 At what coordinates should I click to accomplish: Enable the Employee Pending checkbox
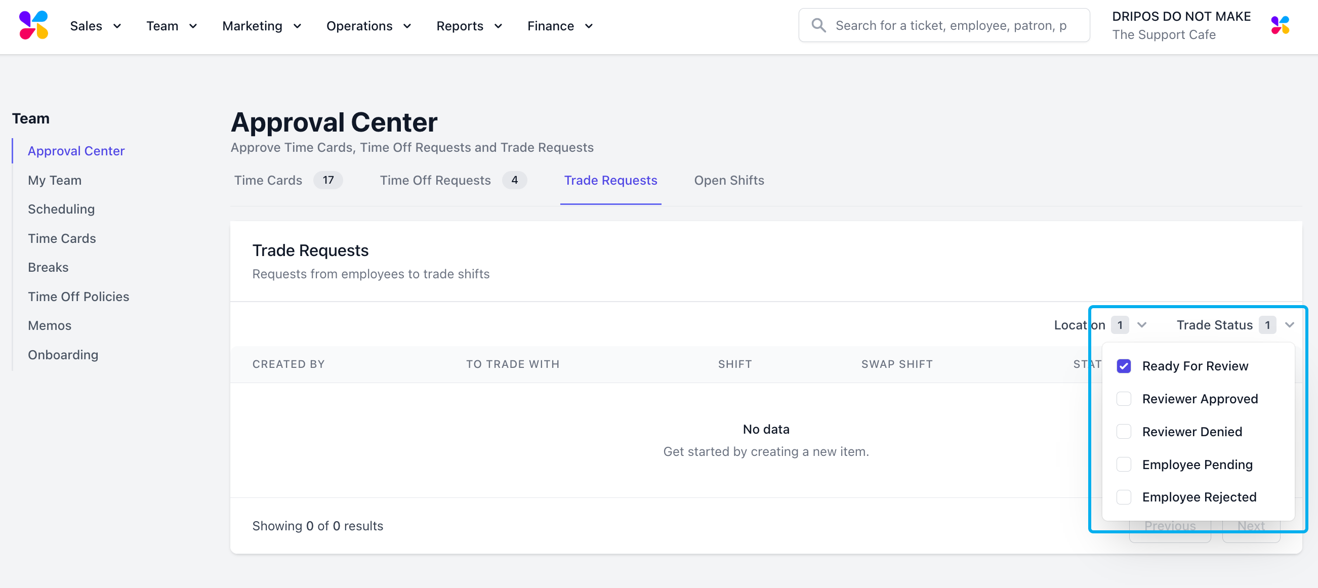pos(1124,465)
